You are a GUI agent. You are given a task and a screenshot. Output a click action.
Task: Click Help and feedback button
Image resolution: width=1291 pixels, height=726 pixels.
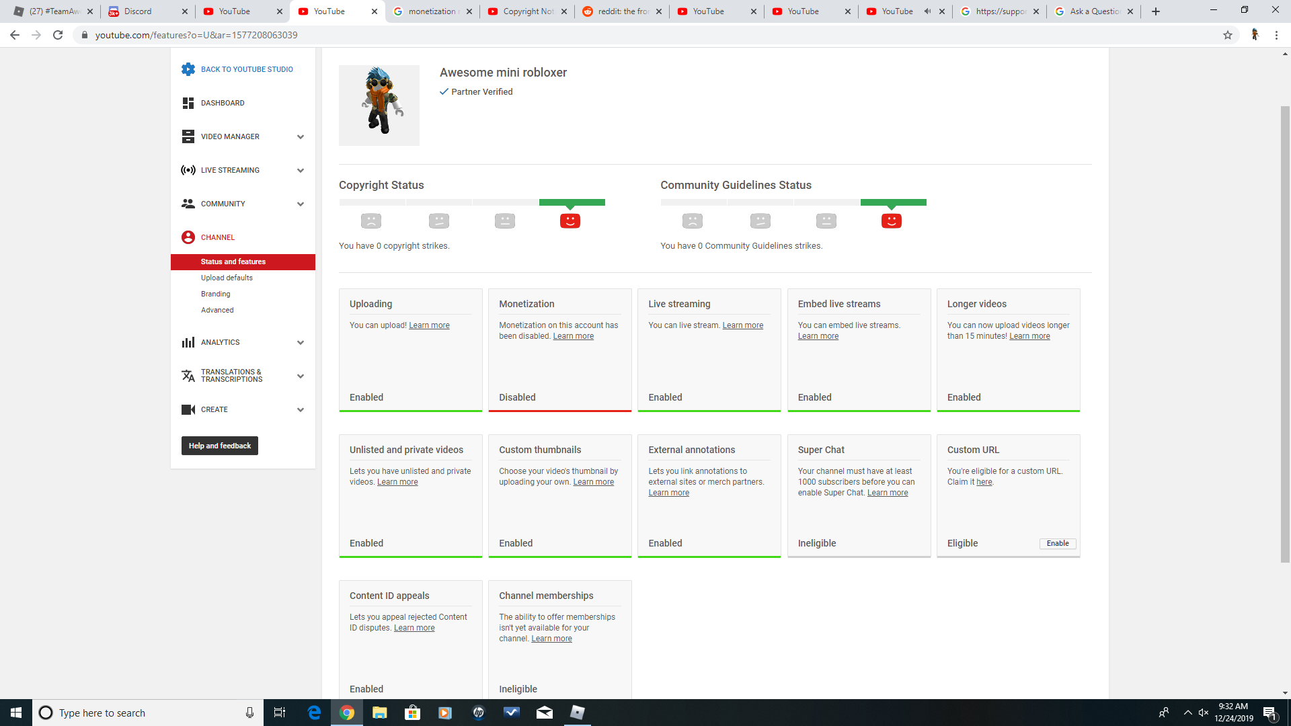pyautogui.click(x=221, y=445)
